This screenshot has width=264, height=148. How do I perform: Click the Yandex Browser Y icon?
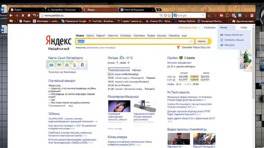pos(179,47)
